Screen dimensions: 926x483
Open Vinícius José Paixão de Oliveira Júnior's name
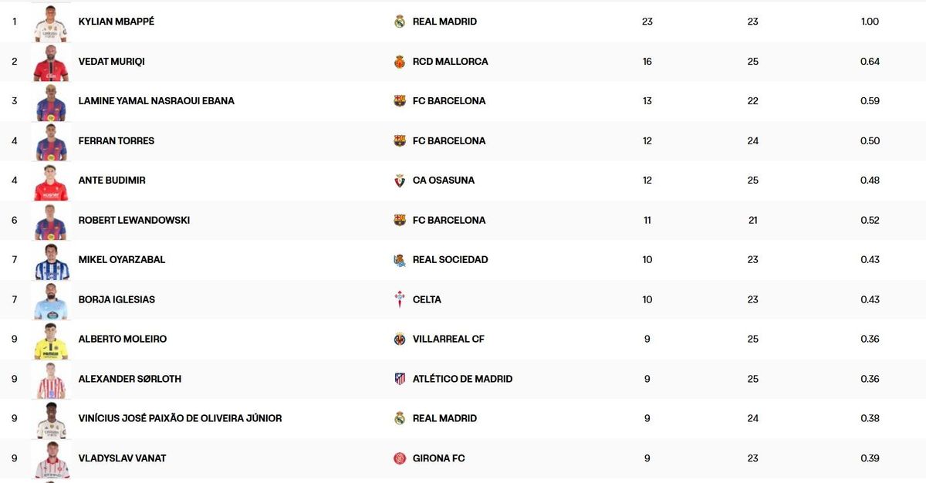[x=180, y=418]
